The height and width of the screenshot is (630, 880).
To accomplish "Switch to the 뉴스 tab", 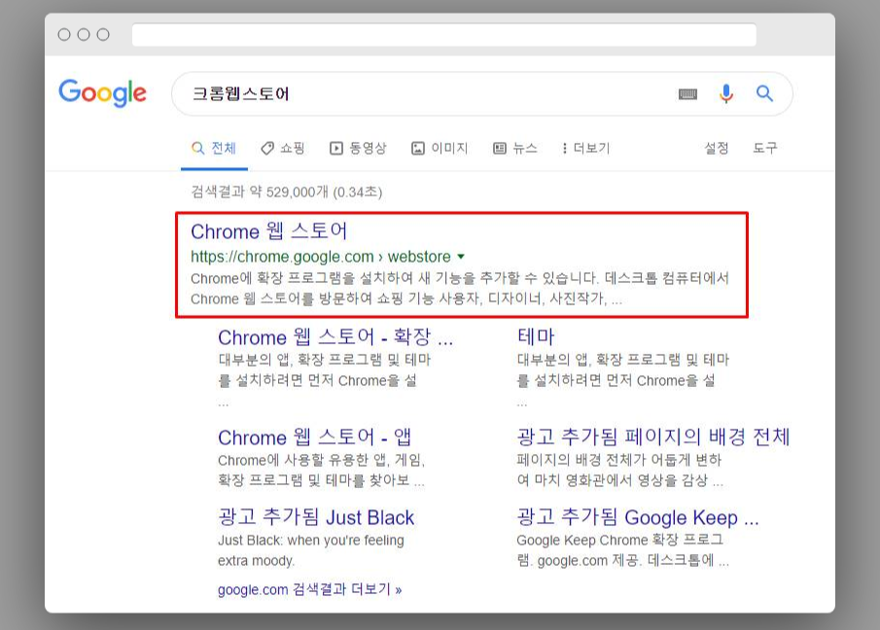I will (x=515, y=148).
